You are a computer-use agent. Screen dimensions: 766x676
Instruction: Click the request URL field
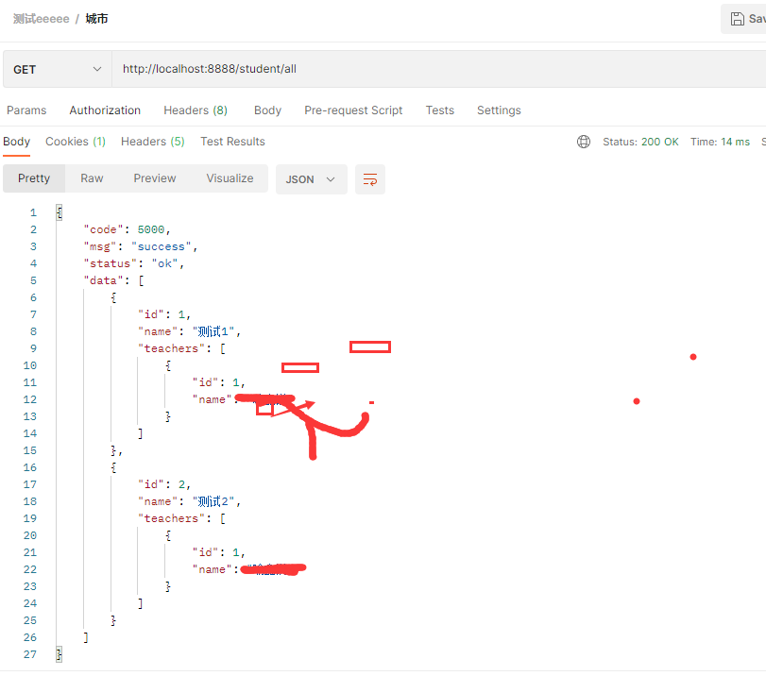coord(438,69)
